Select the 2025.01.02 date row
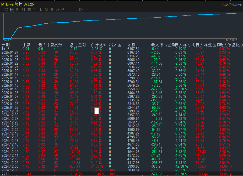Screen dimensions: 243x176 click(10, 108)
